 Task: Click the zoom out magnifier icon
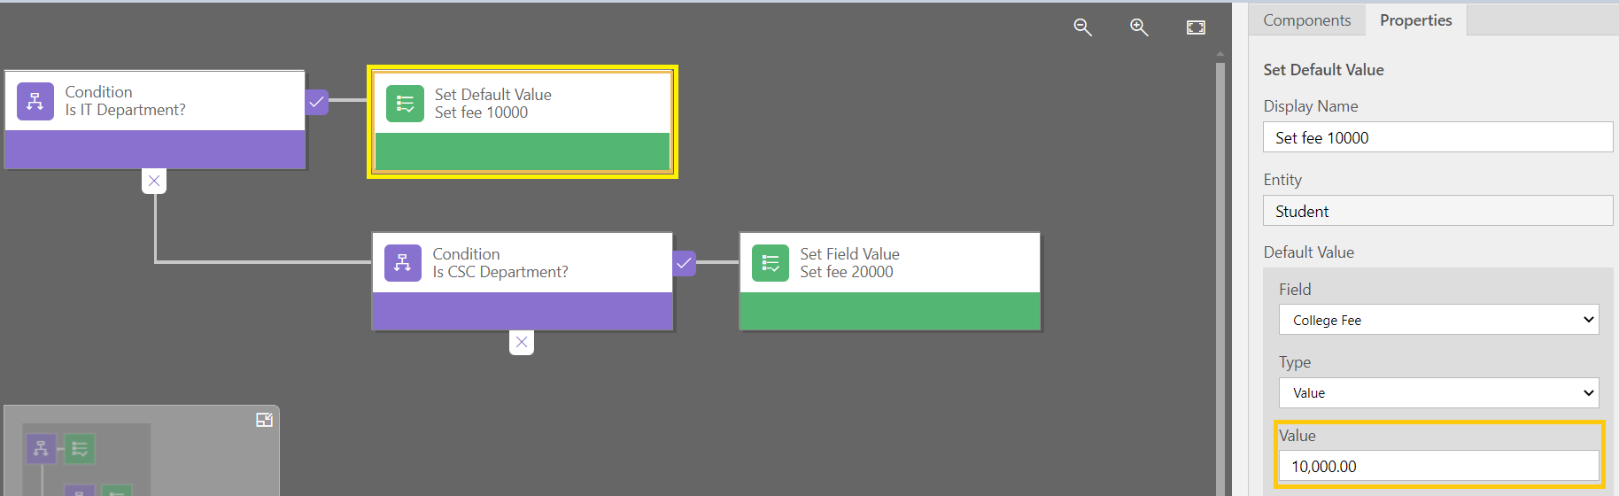point(1082,27)
